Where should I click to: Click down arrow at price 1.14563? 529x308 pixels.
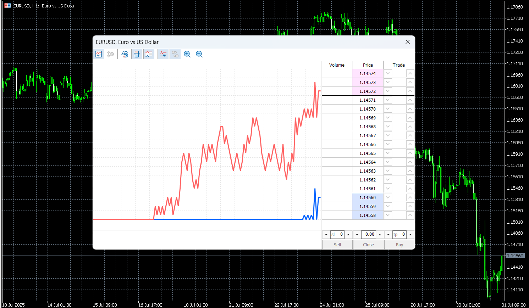pos(388,171)
